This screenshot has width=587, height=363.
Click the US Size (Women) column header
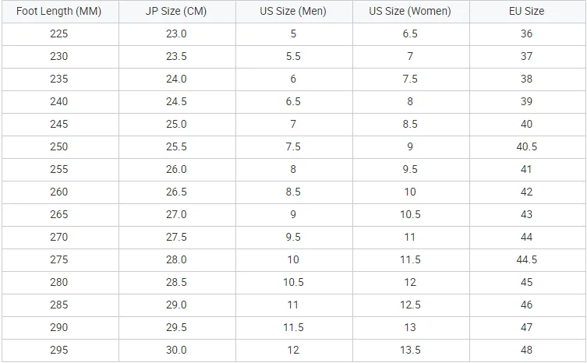(411, 11)
